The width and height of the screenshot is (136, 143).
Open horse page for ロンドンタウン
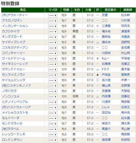pyautogui.click(x=12, y=140)
